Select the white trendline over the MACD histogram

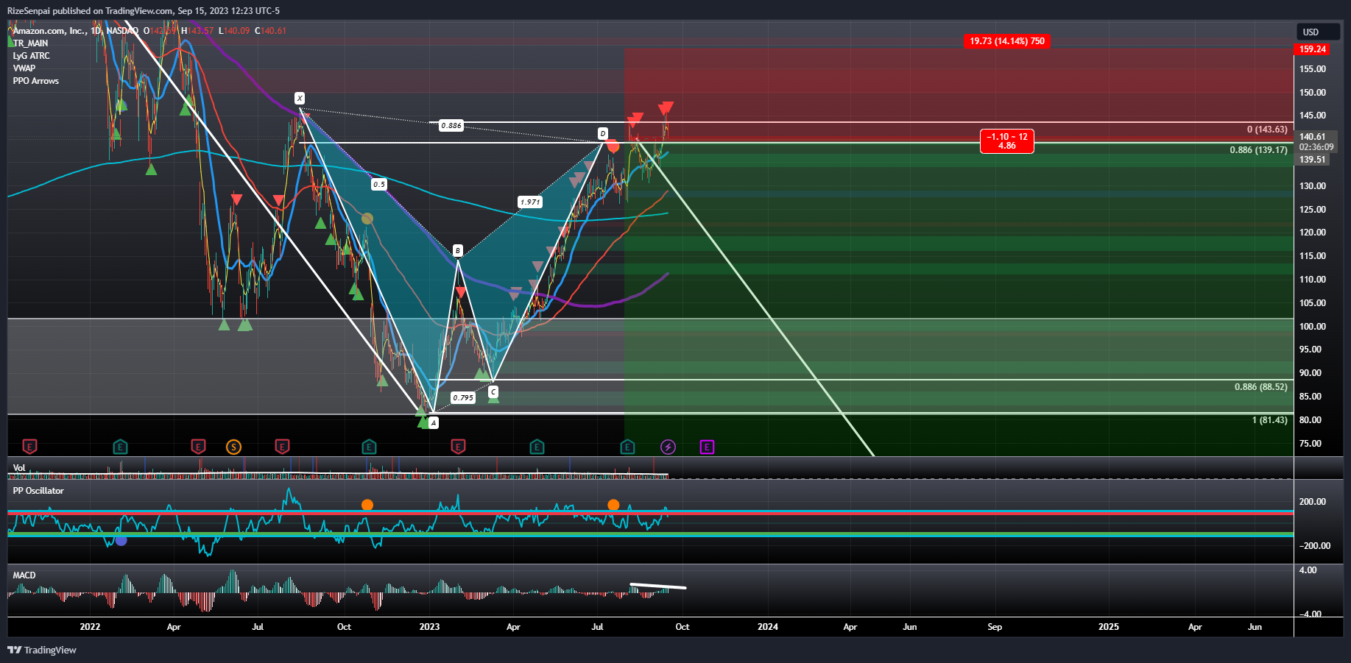click(658, 586)
